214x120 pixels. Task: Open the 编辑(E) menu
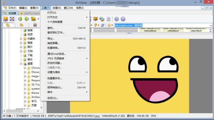(23, 8)
